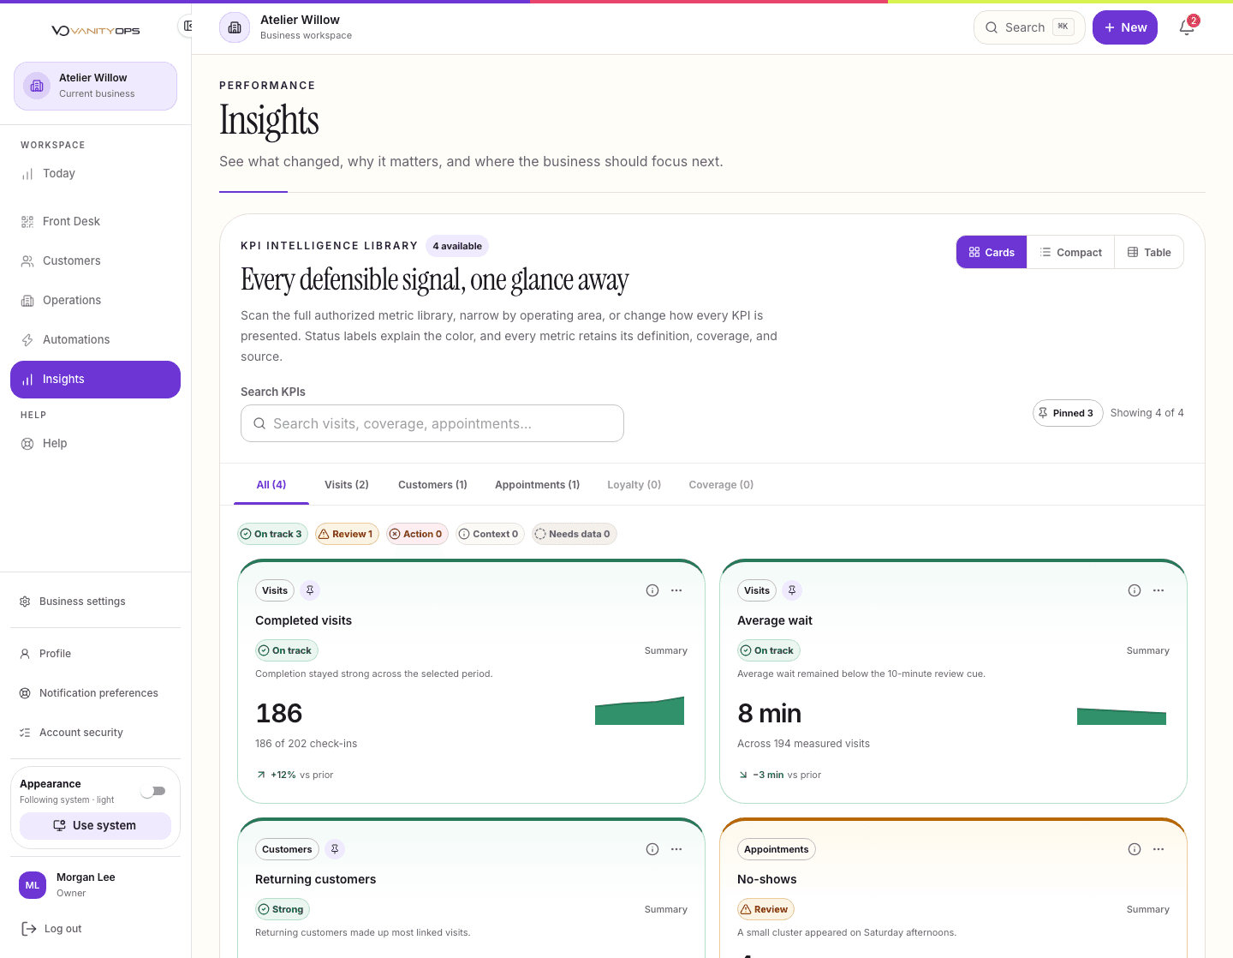Image resolution: width=1233 pixels, height=958 pixels.
Task: Click the Completed visits trend chart
Action: (x=640, y=711)
